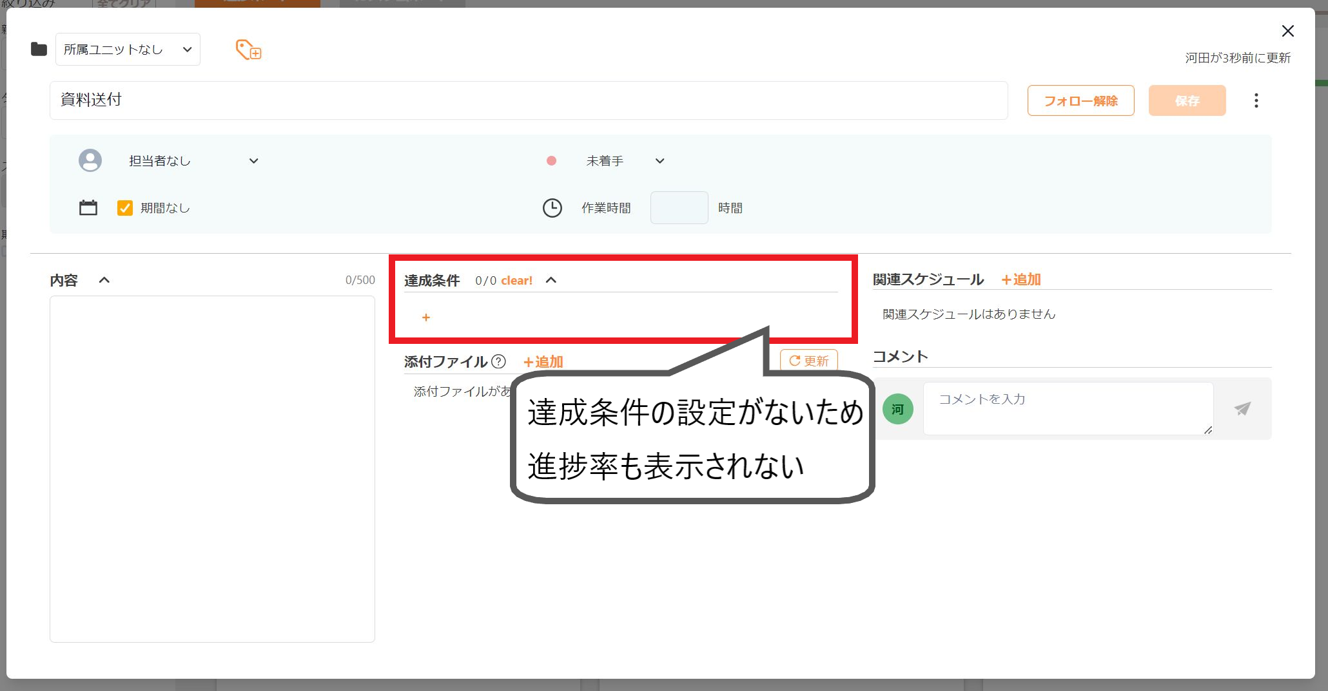The height and width of the screenshot is (691, 1328).
Task: Click the plus icon to add 達成条件
Action: click(425, 317)
